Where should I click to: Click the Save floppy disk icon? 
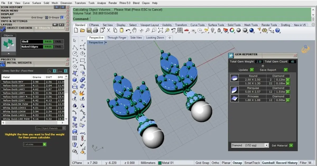(89, 30)
